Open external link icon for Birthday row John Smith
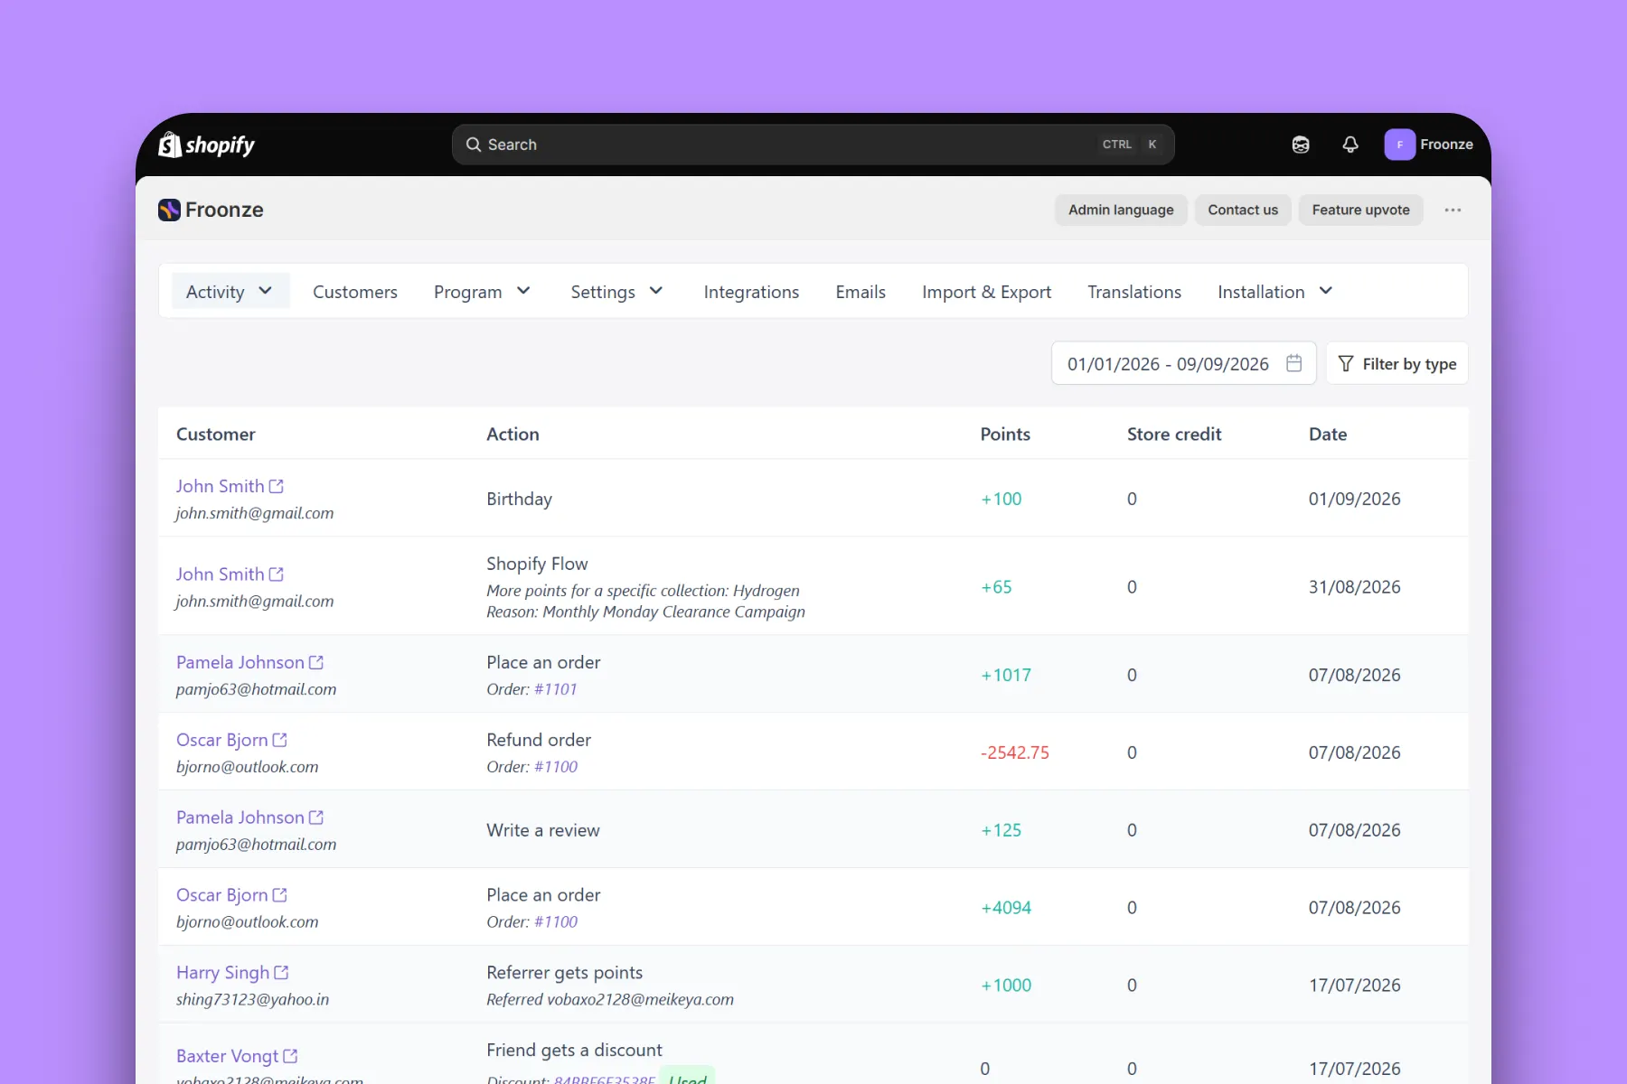 tap(277, 486)
